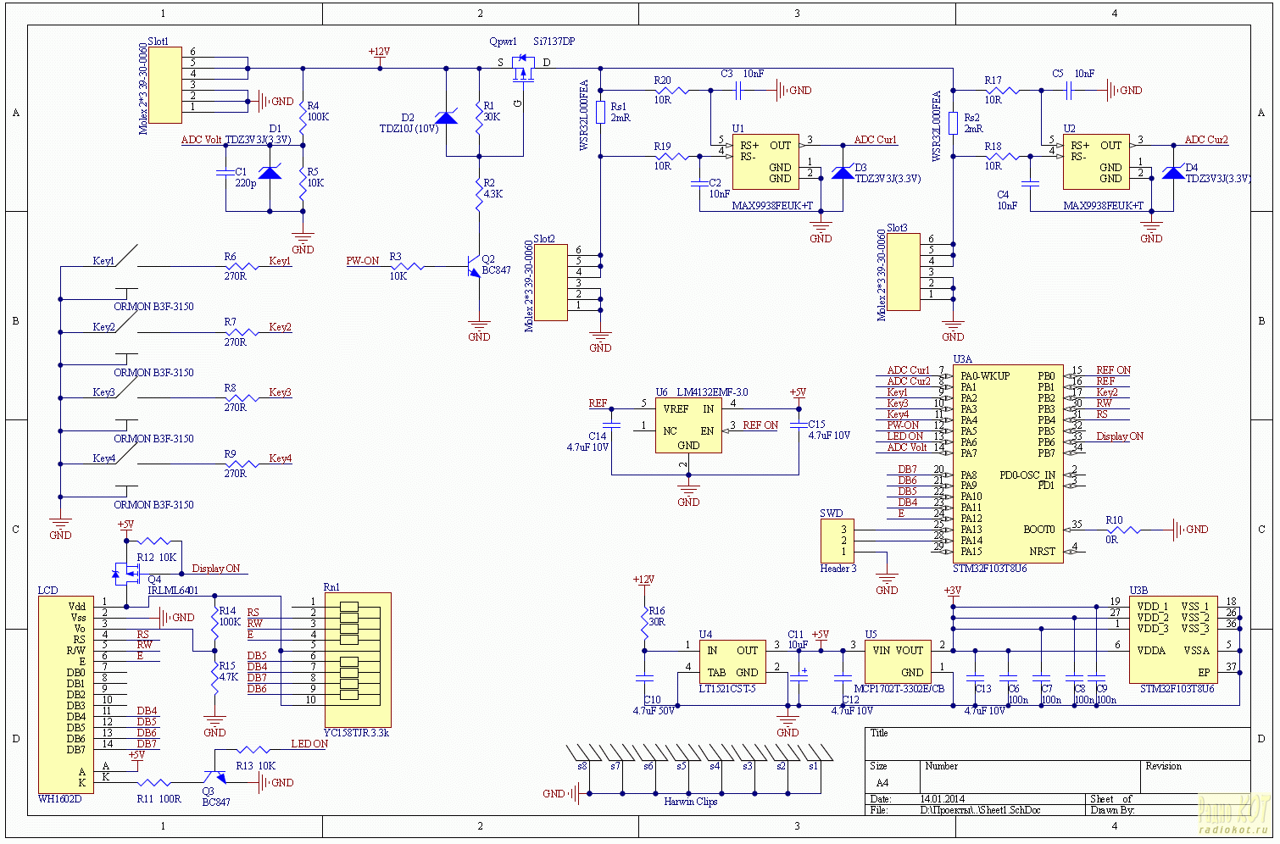This screenshot has height=844, width=1280.
Task: Click the ADC Cur2 label at U2 output
Action: [1205, 140]
